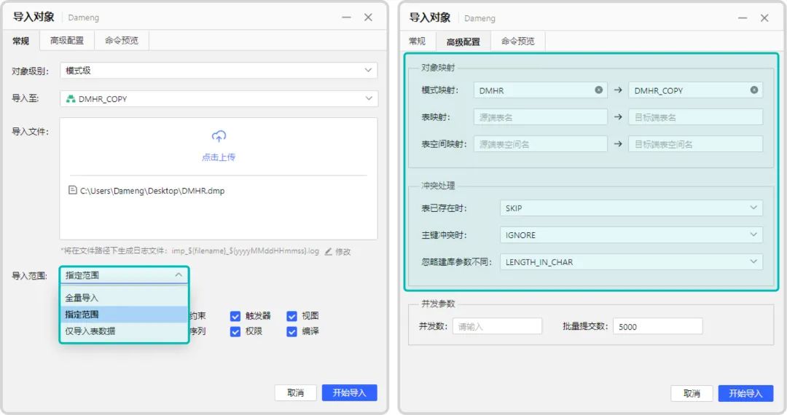
Task: Open the 表已存在时 dropdown showing SKIP
Action: pos(631,208)
